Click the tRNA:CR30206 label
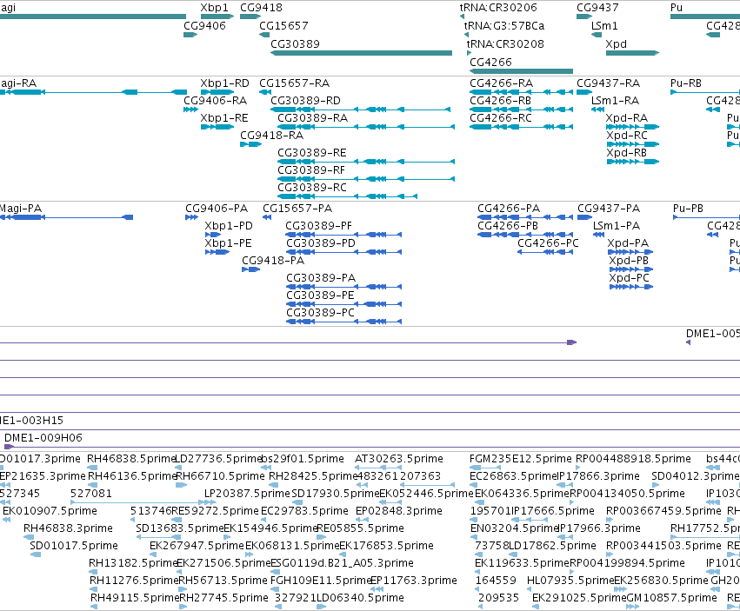The width and height of the screenshot is (740, 611). pyautogui.click(x=498, y=8)
